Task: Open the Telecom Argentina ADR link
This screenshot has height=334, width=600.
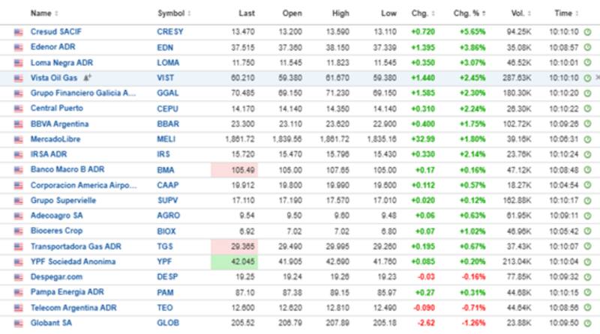Action: coord(73,307)
